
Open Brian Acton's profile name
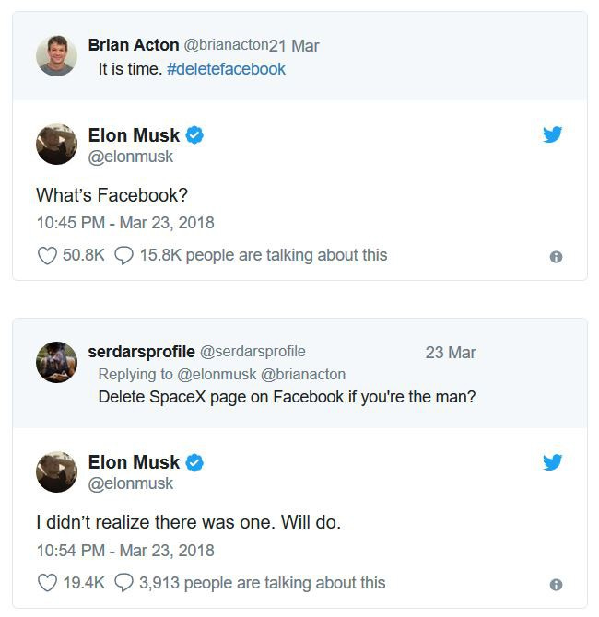coord(134,45)
